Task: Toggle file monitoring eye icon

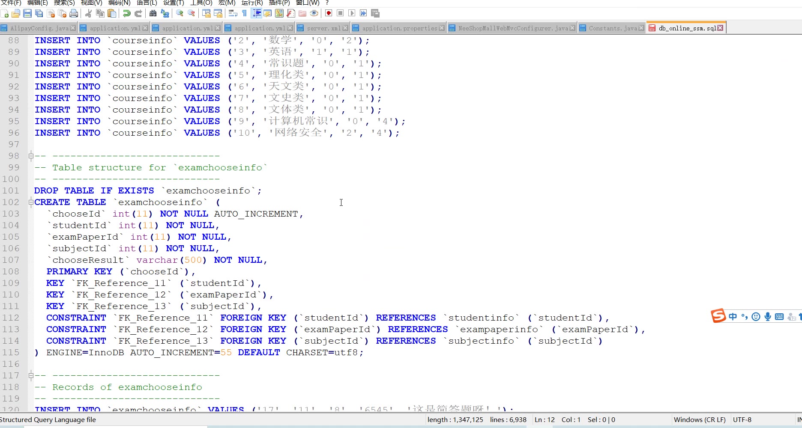Action: click(314, 13)
